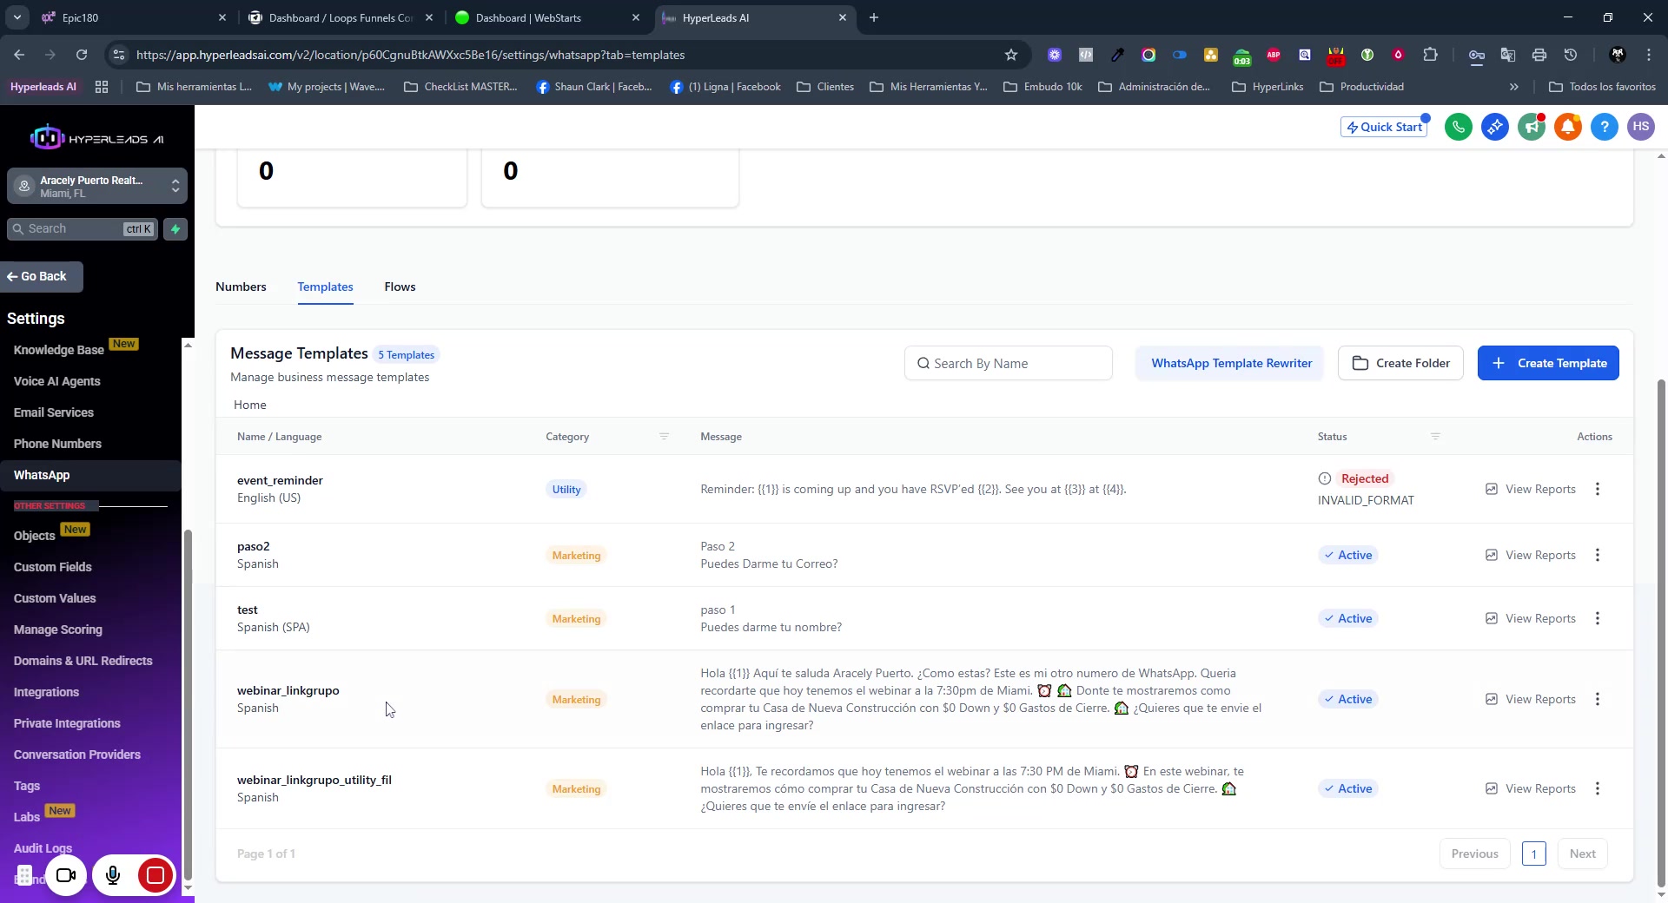Click the settings sidebar scrollbar thumb
Viewport: 1668px width, 903px height.
(187, 703)
